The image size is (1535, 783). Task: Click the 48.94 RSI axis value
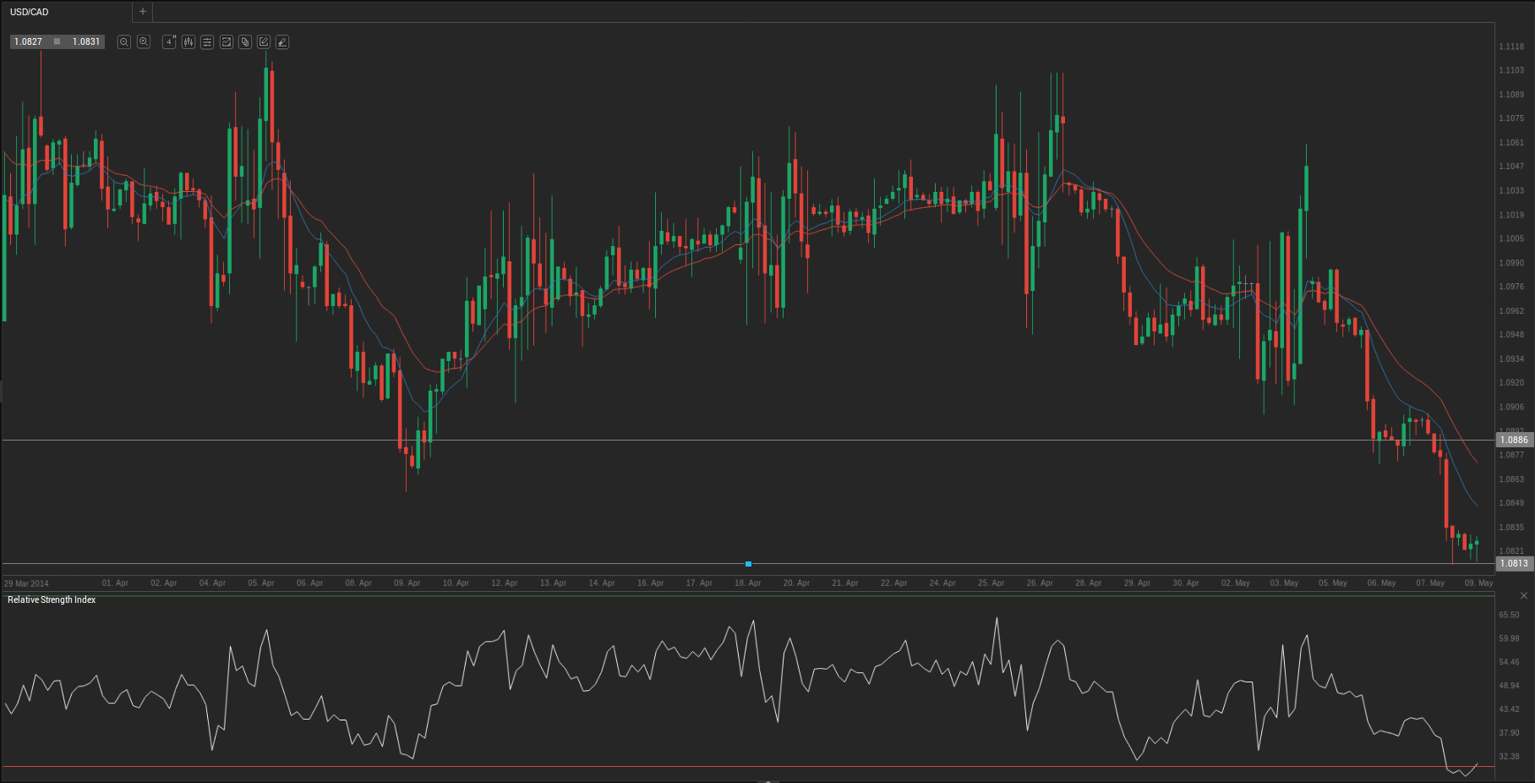tap(1509, 686)
